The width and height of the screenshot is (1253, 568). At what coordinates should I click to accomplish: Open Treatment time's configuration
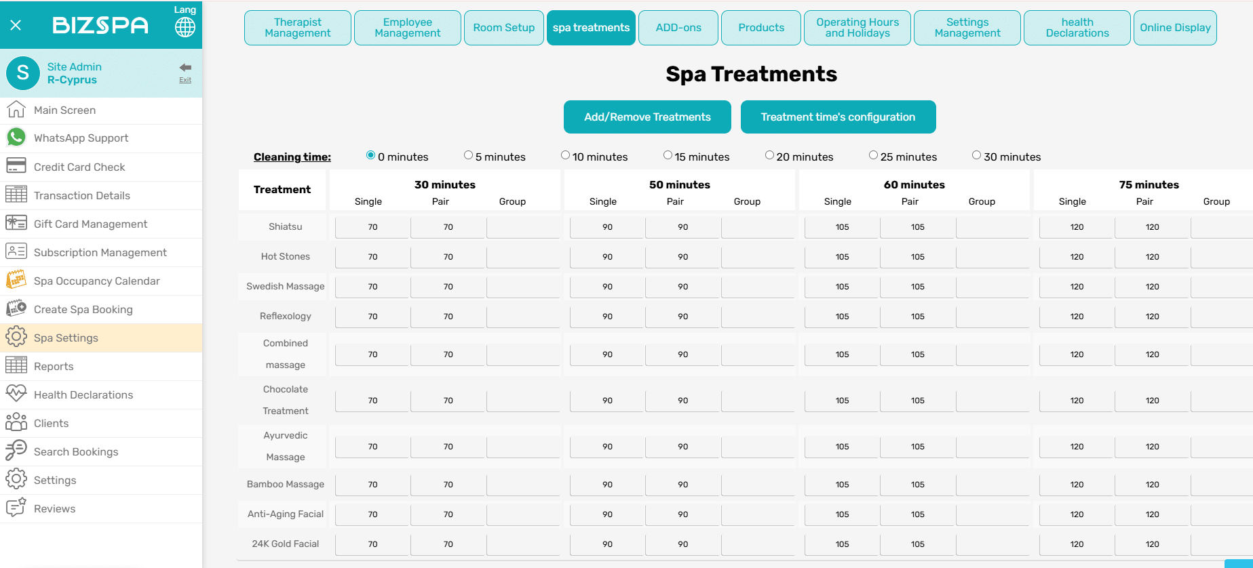coord(838,117)
